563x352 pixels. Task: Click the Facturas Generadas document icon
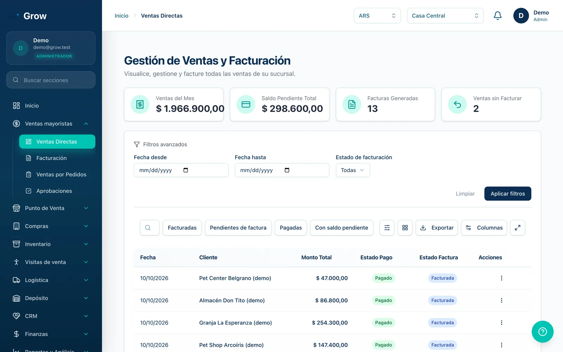point(352,105)
